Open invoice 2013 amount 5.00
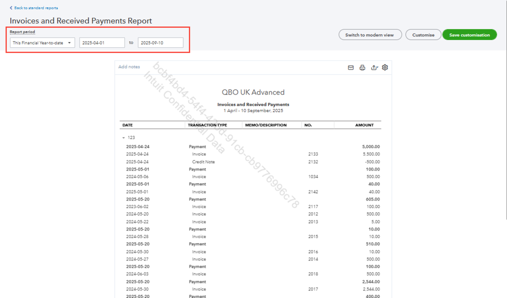Viewport: 507px width, 298px height. click(x=376, y=222)
